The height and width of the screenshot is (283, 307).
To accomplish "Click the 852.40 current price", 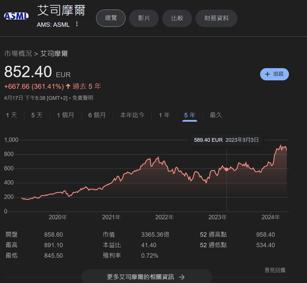I will [28, 72].
